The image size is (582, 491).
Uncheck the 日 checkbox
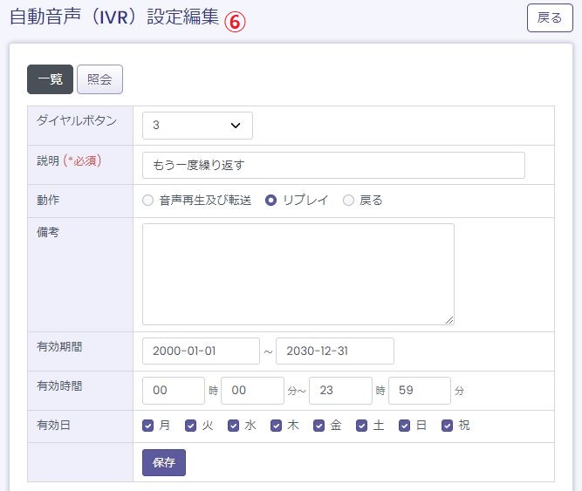coord(405,426)
